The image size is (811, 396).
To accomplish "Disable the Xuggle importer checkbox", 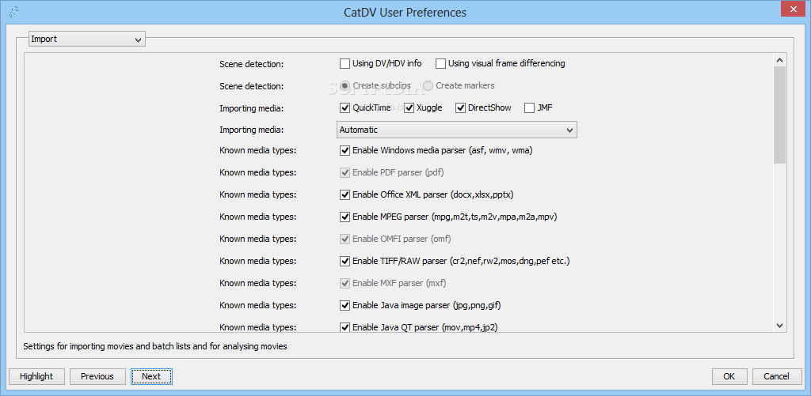I will tap(409, 107).
